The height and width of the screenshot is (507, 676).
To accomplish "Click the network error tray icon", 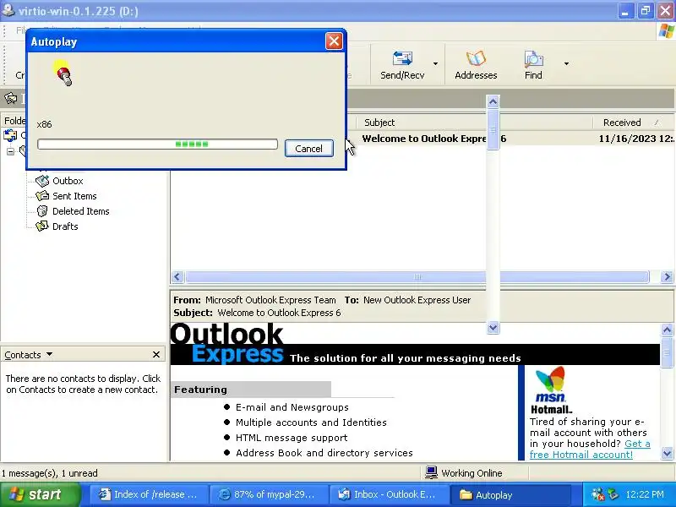I will point(598,494).
